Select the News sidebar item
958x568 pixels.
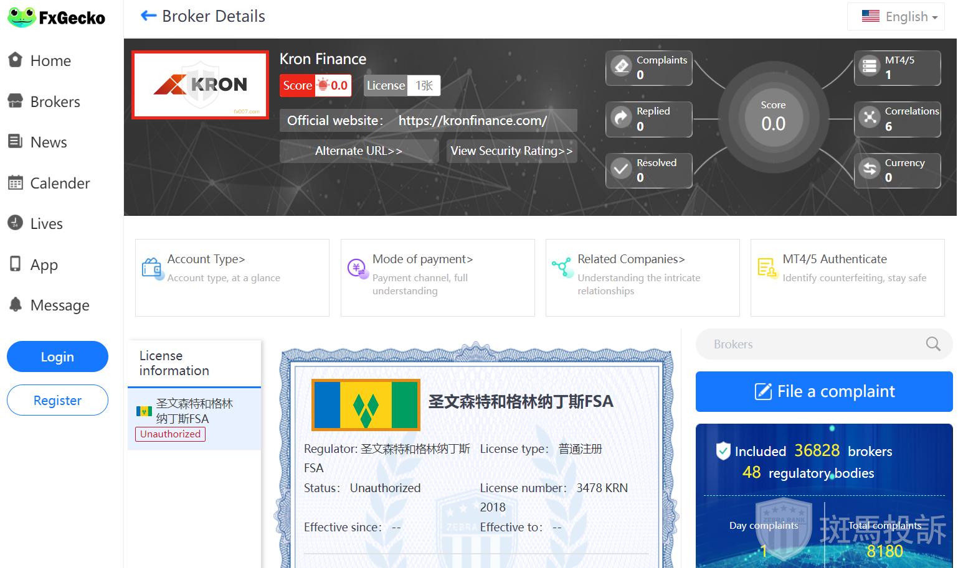click(49, 142)
